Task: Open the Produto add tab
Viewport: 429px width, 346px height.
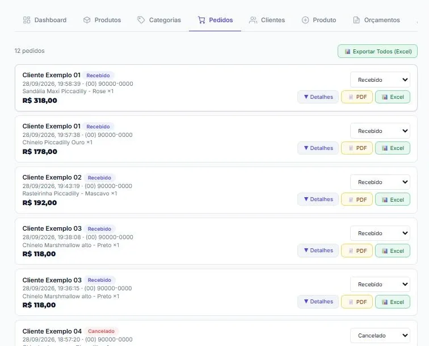Action: click(x=319, y=20)
